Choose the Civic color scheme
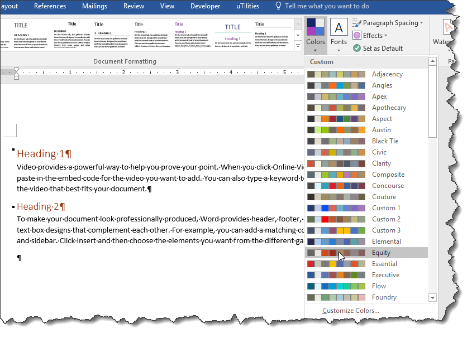 point(366,152)
